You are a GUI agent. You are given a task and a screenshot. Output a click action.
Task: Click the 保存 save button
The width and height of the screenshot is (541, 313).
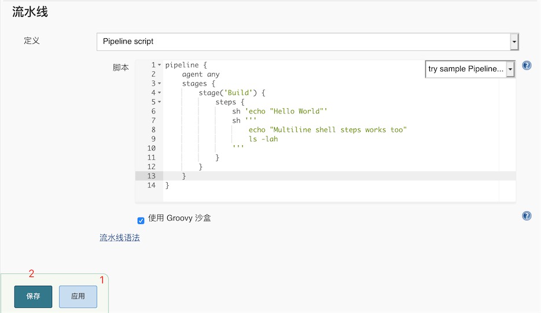(x=33, y=296)
